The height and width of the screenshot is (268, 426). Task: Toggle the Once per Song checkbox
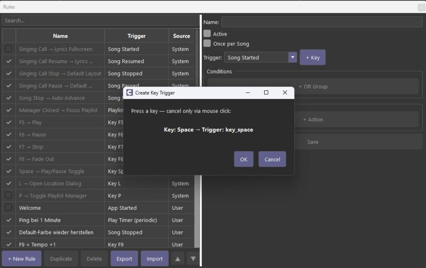click(207, 44)
